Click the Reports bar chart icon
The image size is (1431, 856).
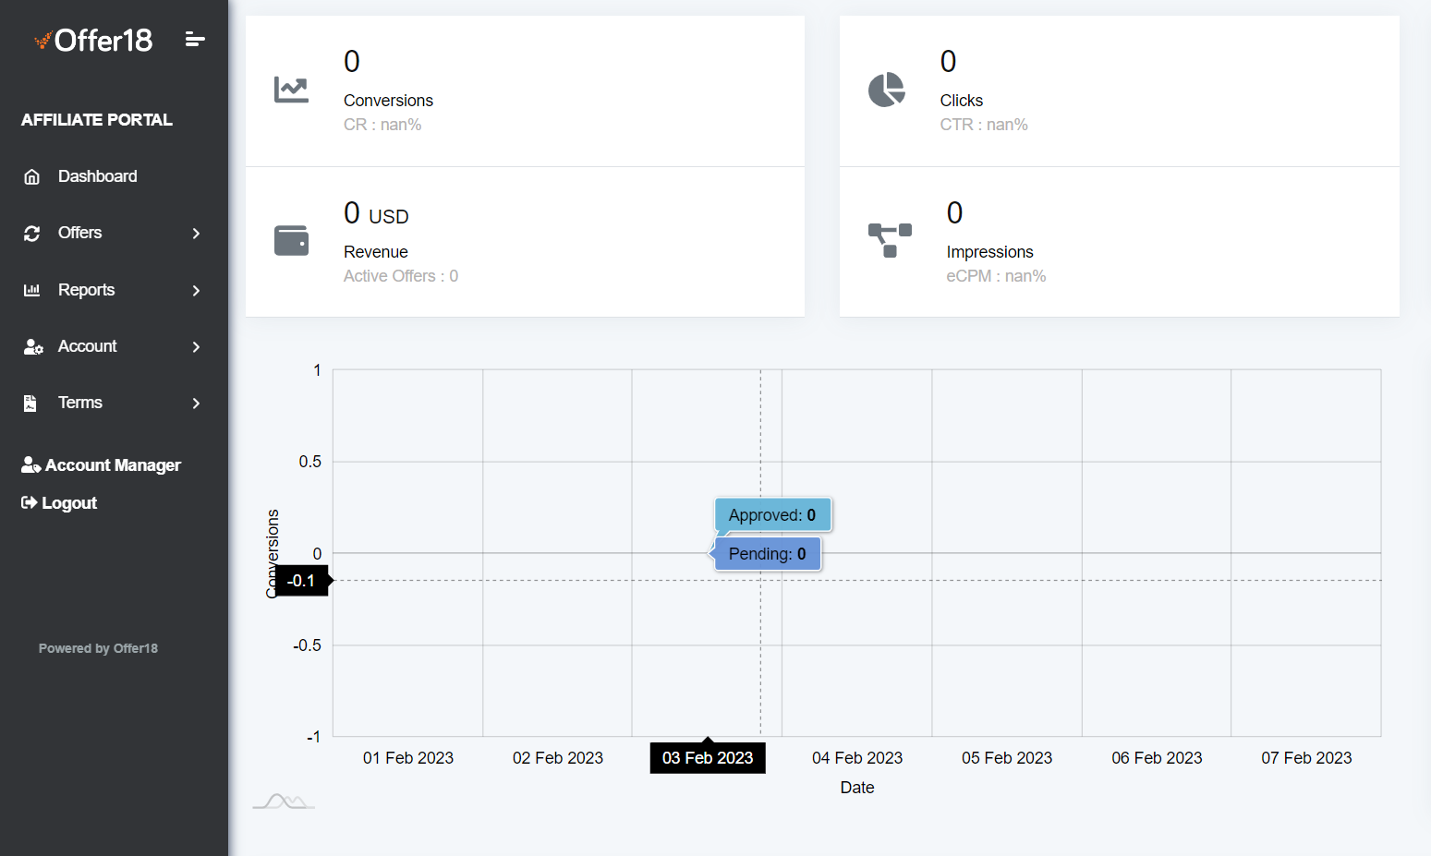coord(32,290)
